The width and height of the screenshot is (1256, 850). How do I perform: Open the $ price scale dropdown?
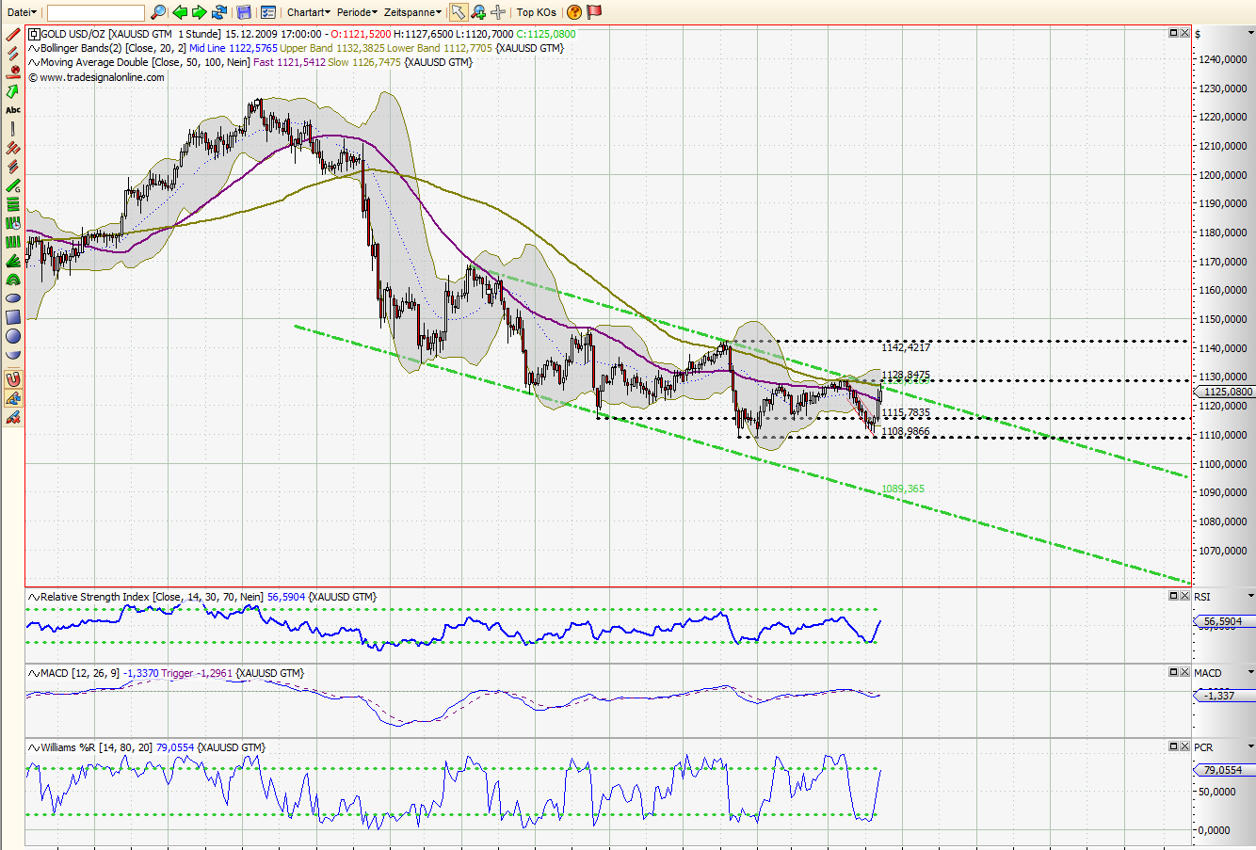point(1251,34)
